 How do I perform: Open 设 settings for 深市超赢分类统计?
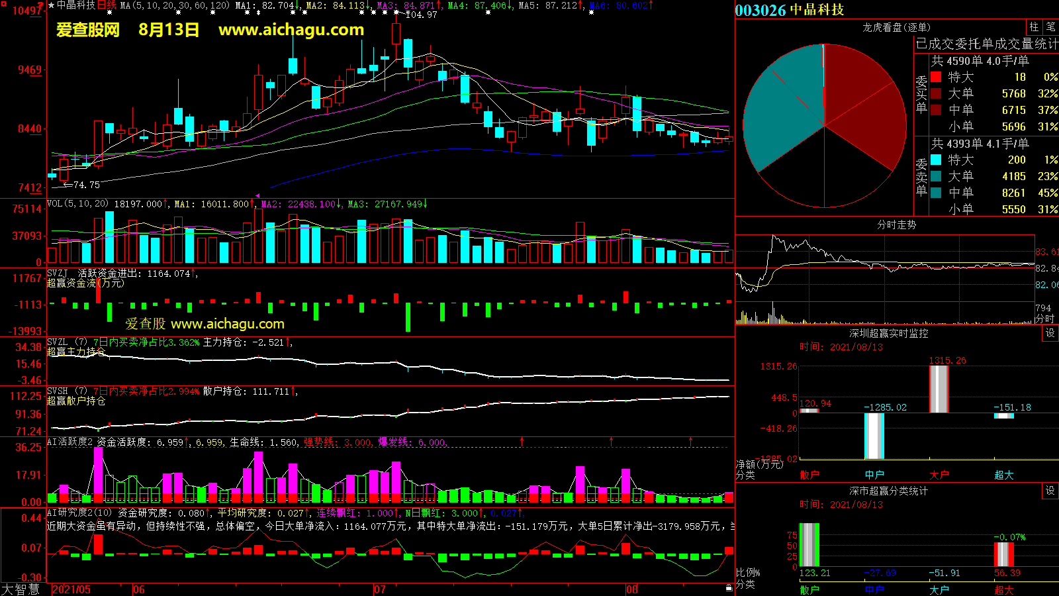(x=1050, y=491)
